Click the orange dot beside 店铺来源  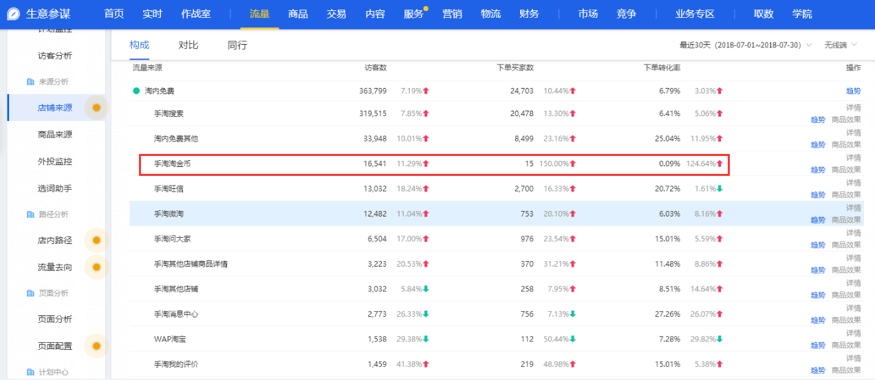coord(97,108)
